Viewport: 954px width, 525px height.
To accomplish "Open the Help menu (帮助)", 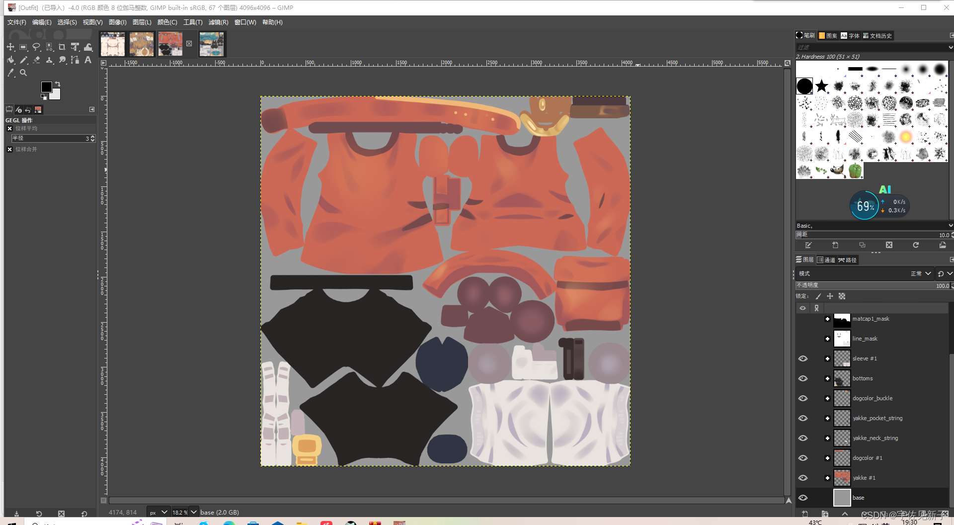I will tap(272, 22).
